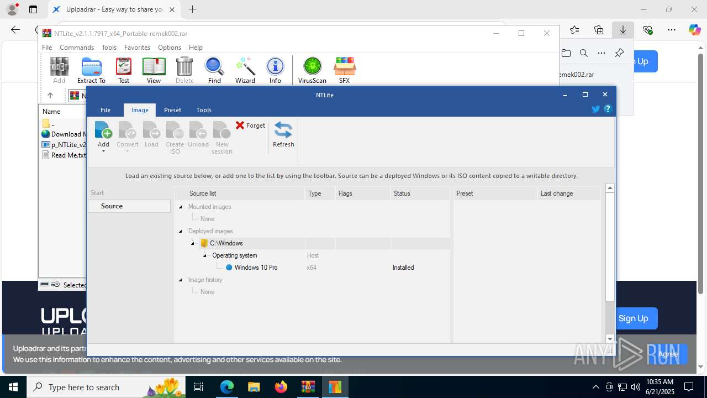The height and width of the screenshot is (398, 707).
Task: Click the Forget button with red X
Action: pyautogui.click(x=250, y=125)
